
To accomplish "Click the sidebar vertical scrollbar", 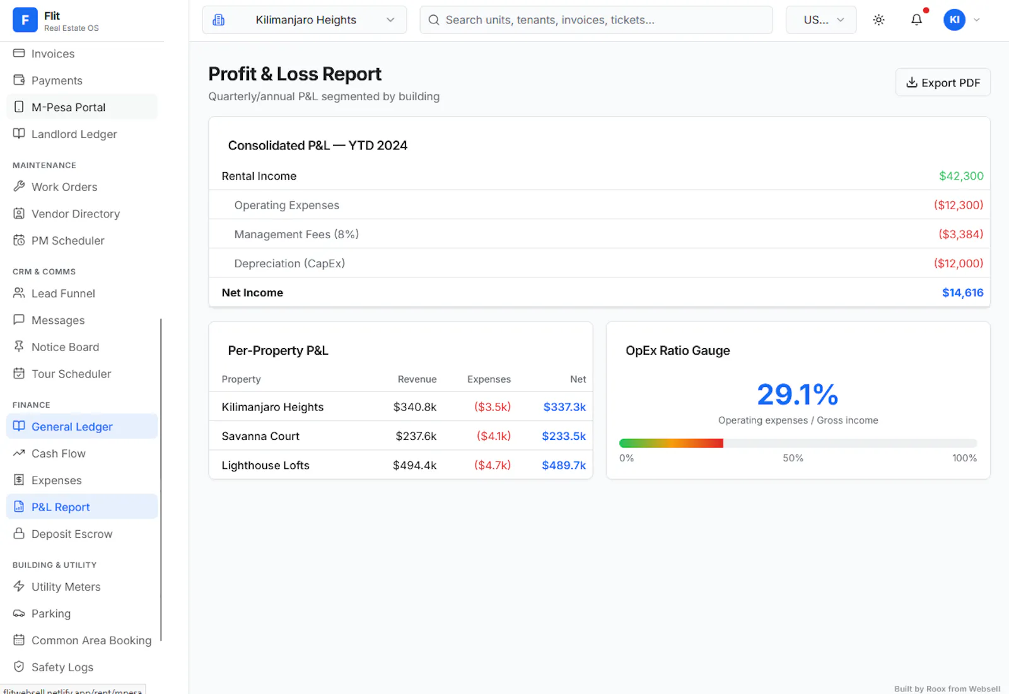I will (x=161, y=479).
